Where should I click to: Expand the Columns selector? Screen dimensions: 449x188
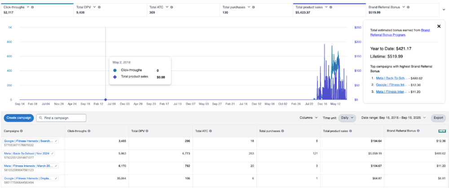[x=308, y=118]
